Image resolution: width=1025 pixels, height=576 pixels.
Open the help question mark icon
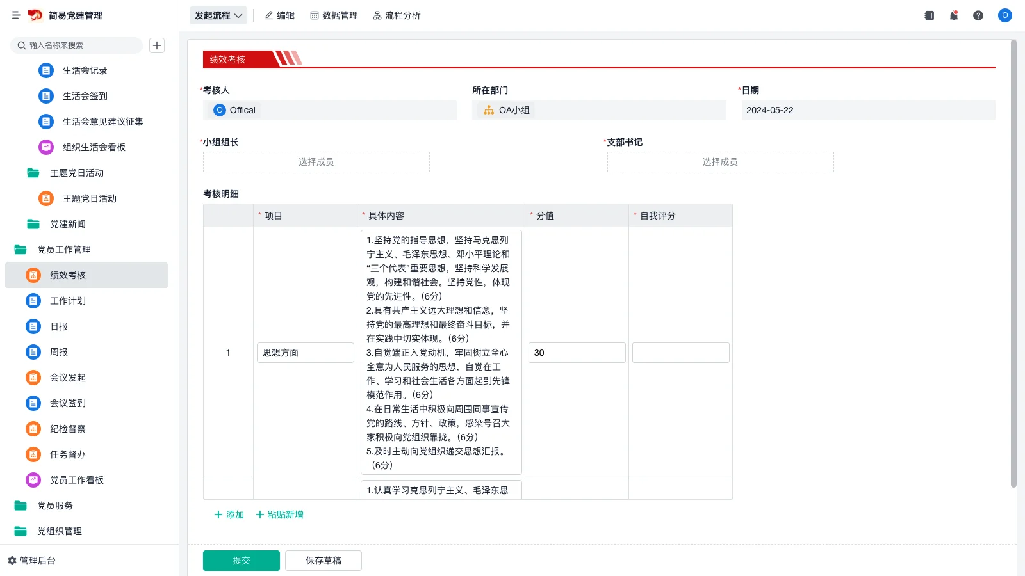[978, 15]
